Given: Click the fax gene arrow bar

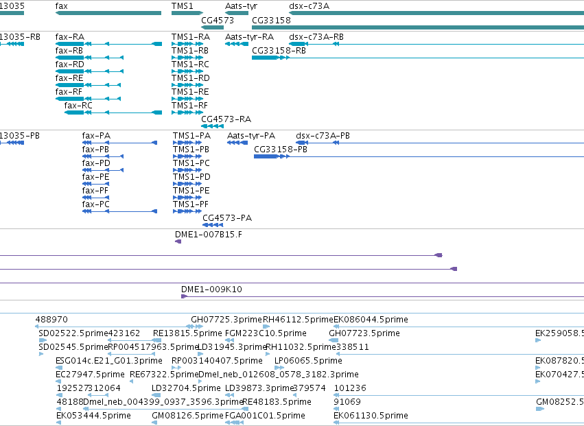Looking at the screenshot, I should pos(108,14).
